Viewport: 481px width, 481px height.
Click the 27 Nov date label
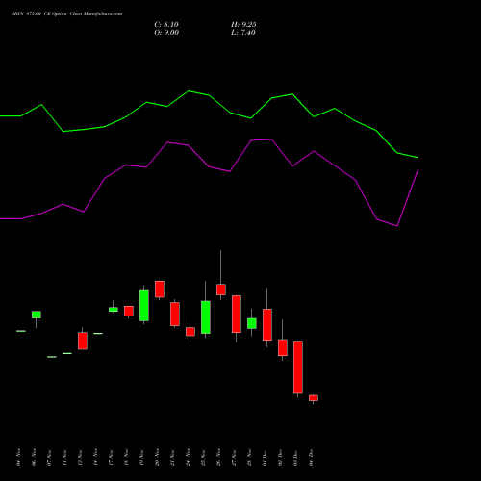[x=234, y=457]
